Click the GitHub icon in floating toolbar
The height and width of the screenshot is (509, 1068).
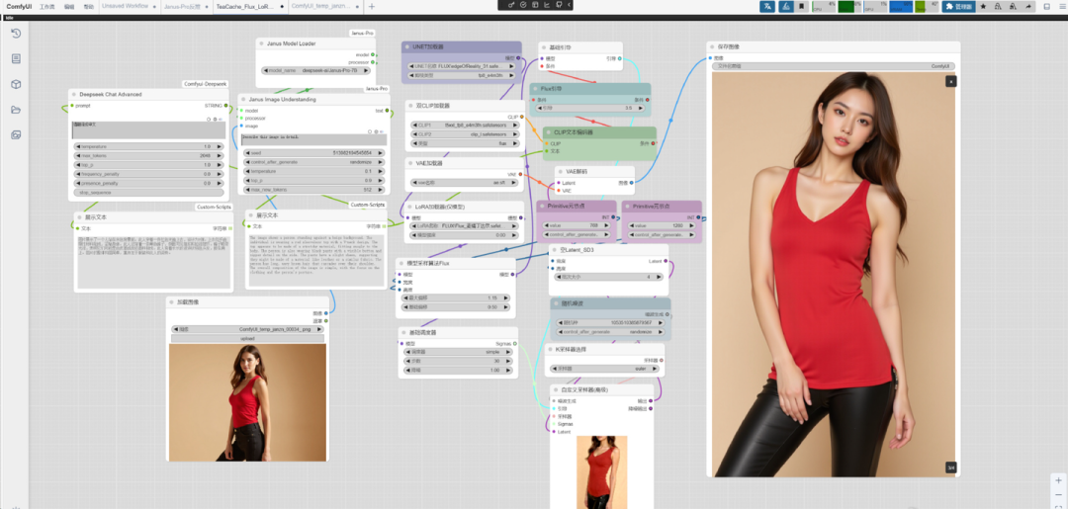pyautogui.click(x=558, y=5)
